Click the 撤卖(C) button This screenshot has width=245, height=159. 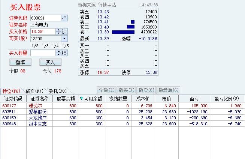pyautogui.click(x=146, y=90)
